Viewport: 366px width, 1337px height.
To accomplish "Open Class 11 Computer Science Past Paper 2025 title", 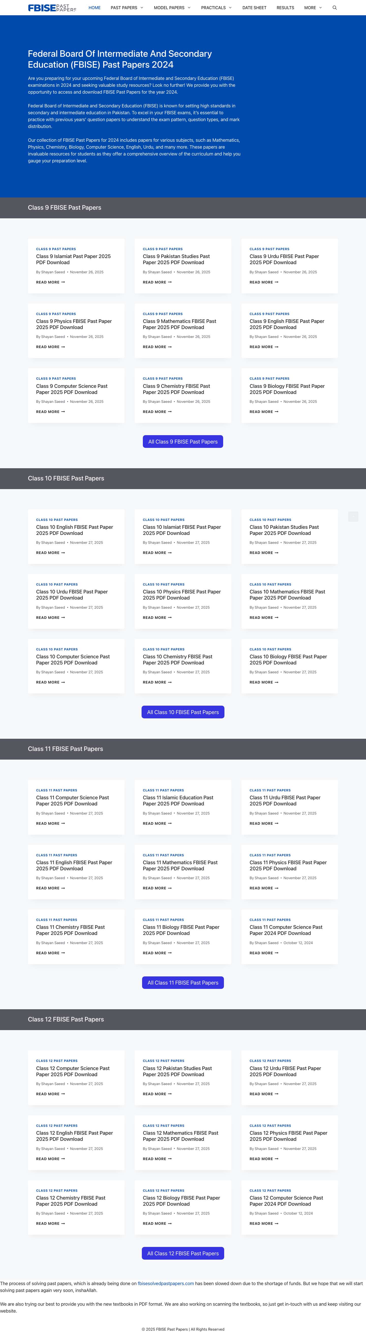I will click(x=73, y=800).
